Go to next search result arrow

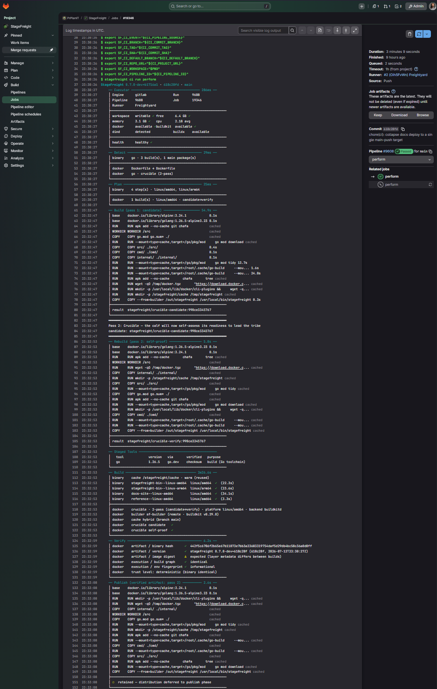[x=311, y=30]
